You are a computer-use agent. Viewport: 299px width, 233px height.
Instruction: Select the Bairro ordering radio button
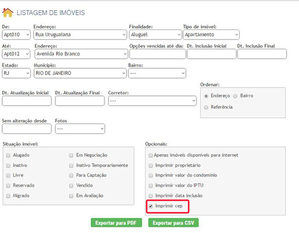coord(235,96)
